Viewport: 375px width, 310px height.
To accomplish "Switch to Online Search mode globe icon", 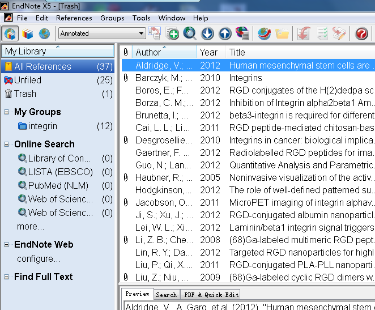I will coord(45,33).
